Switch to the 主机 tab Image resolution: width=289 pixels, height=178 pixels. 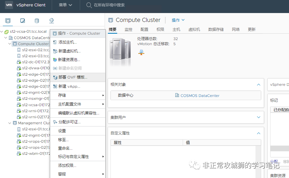pyautogui.click(x=176, y=29)
